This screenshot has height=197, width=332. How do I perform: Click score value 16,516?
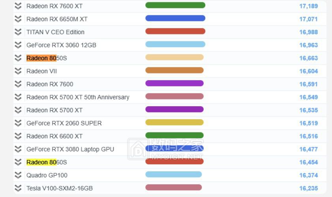pos(308,136)
